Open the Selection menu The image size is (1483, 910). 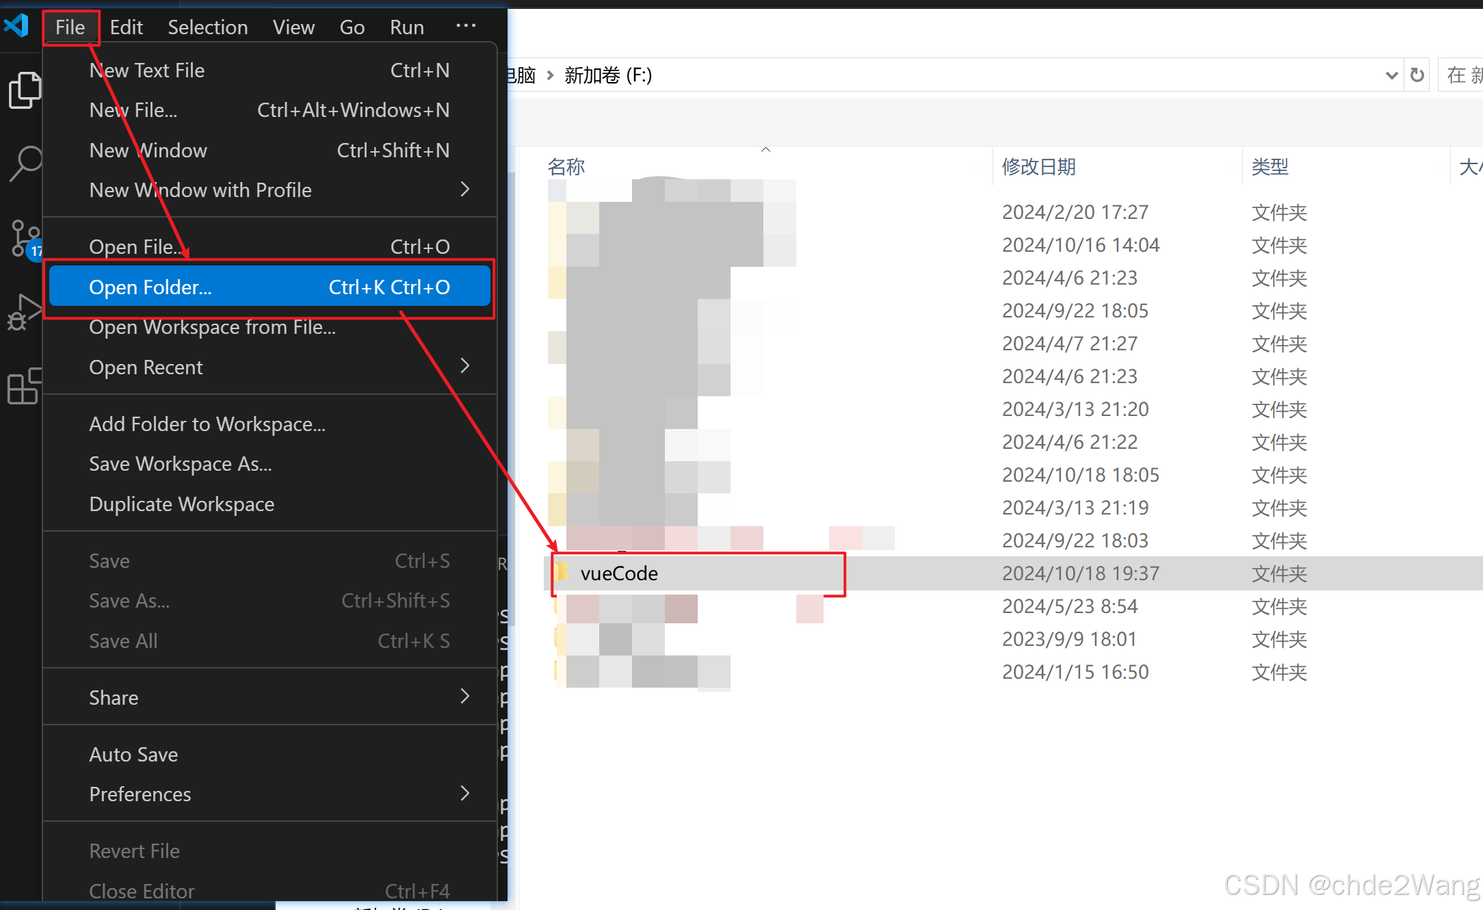click(208, 27)
